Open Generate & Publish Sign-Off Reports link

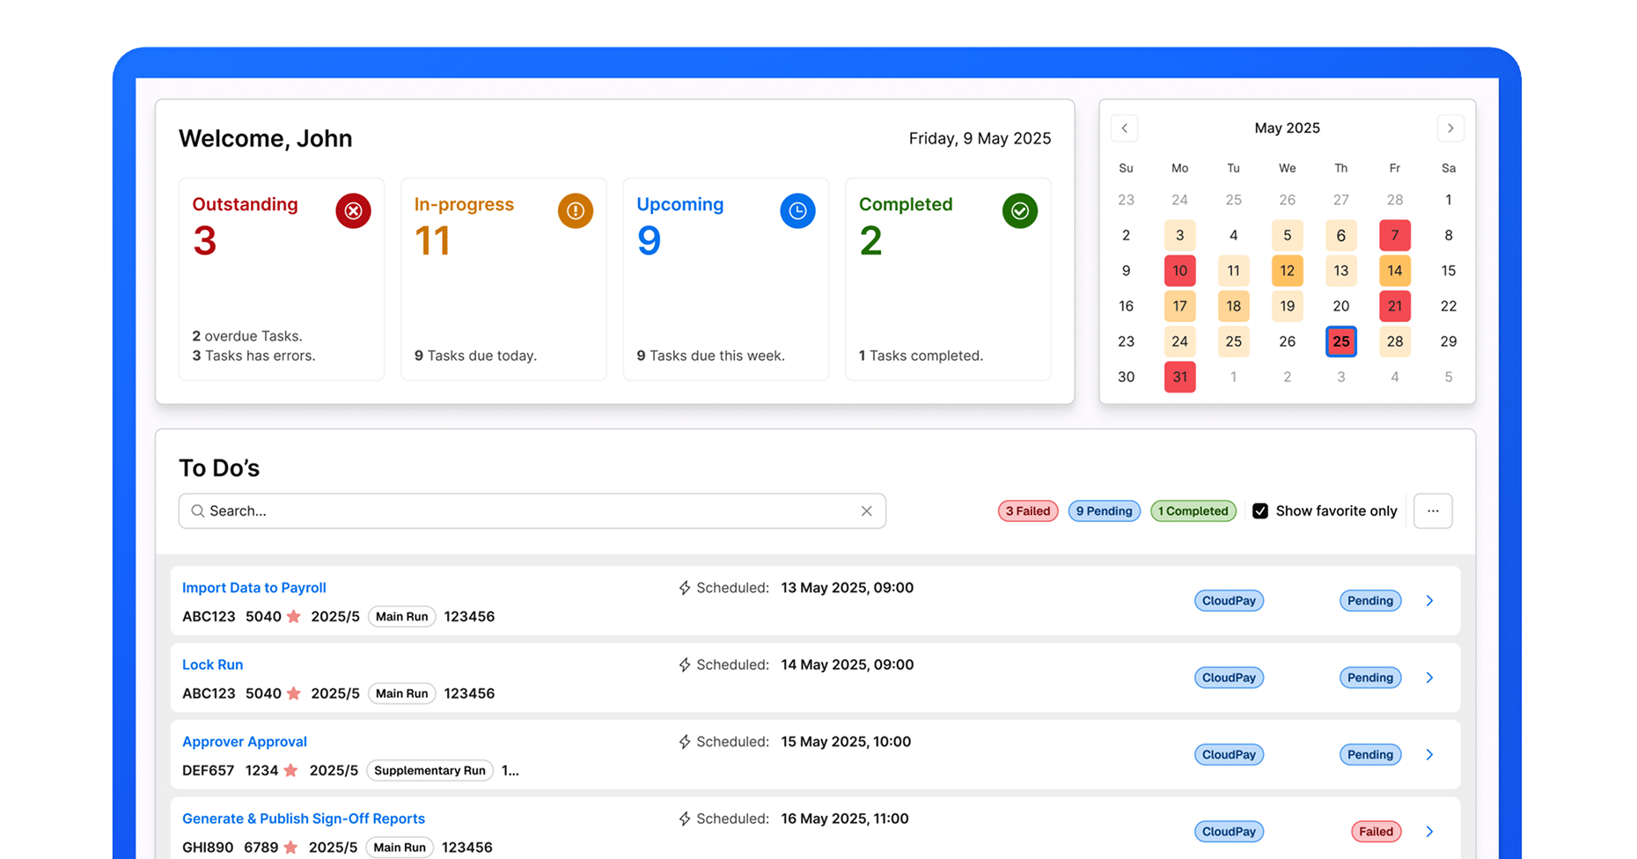[303, 819]
